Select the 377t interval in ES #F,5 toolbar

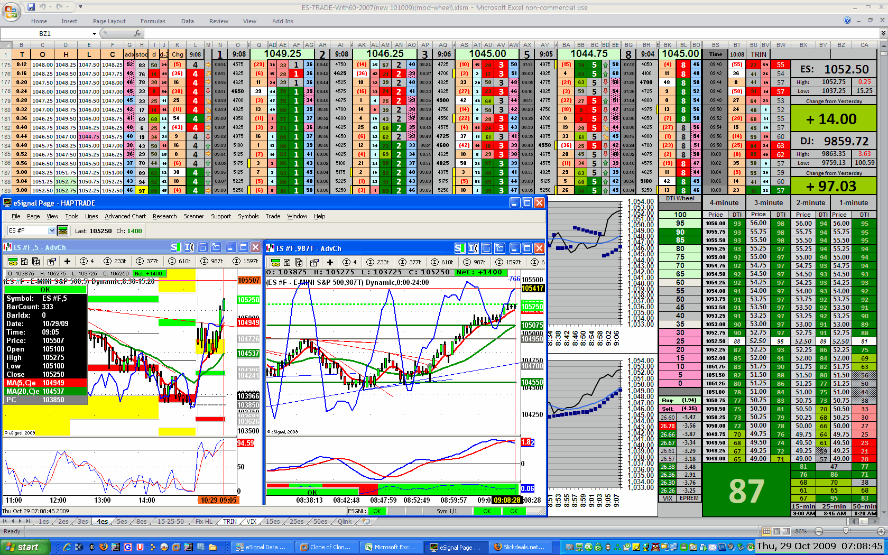(147, 261)
